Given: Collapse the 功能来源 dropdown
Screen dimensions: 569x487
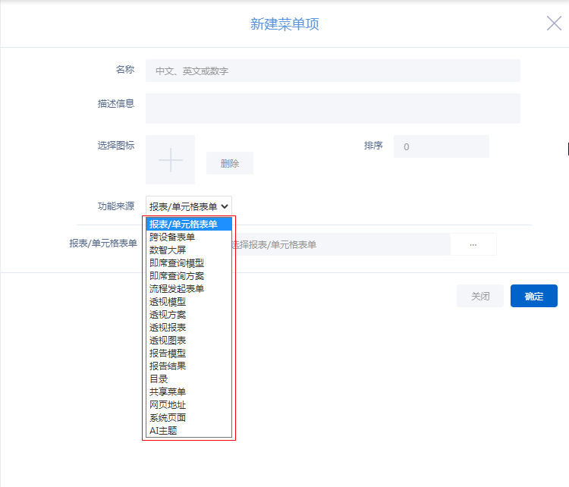Looking at the screenshot, I should click(189, 206).
